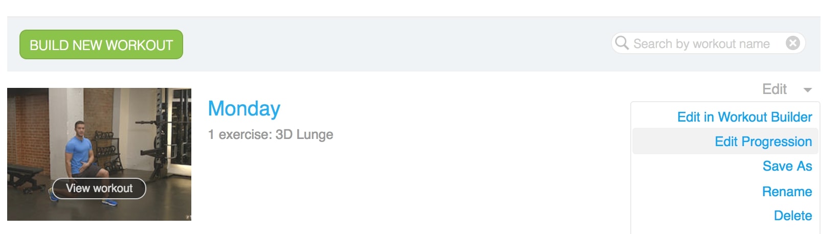Open the Monday workout title link
Screen dimensions: 840x234
coord(244,108)
